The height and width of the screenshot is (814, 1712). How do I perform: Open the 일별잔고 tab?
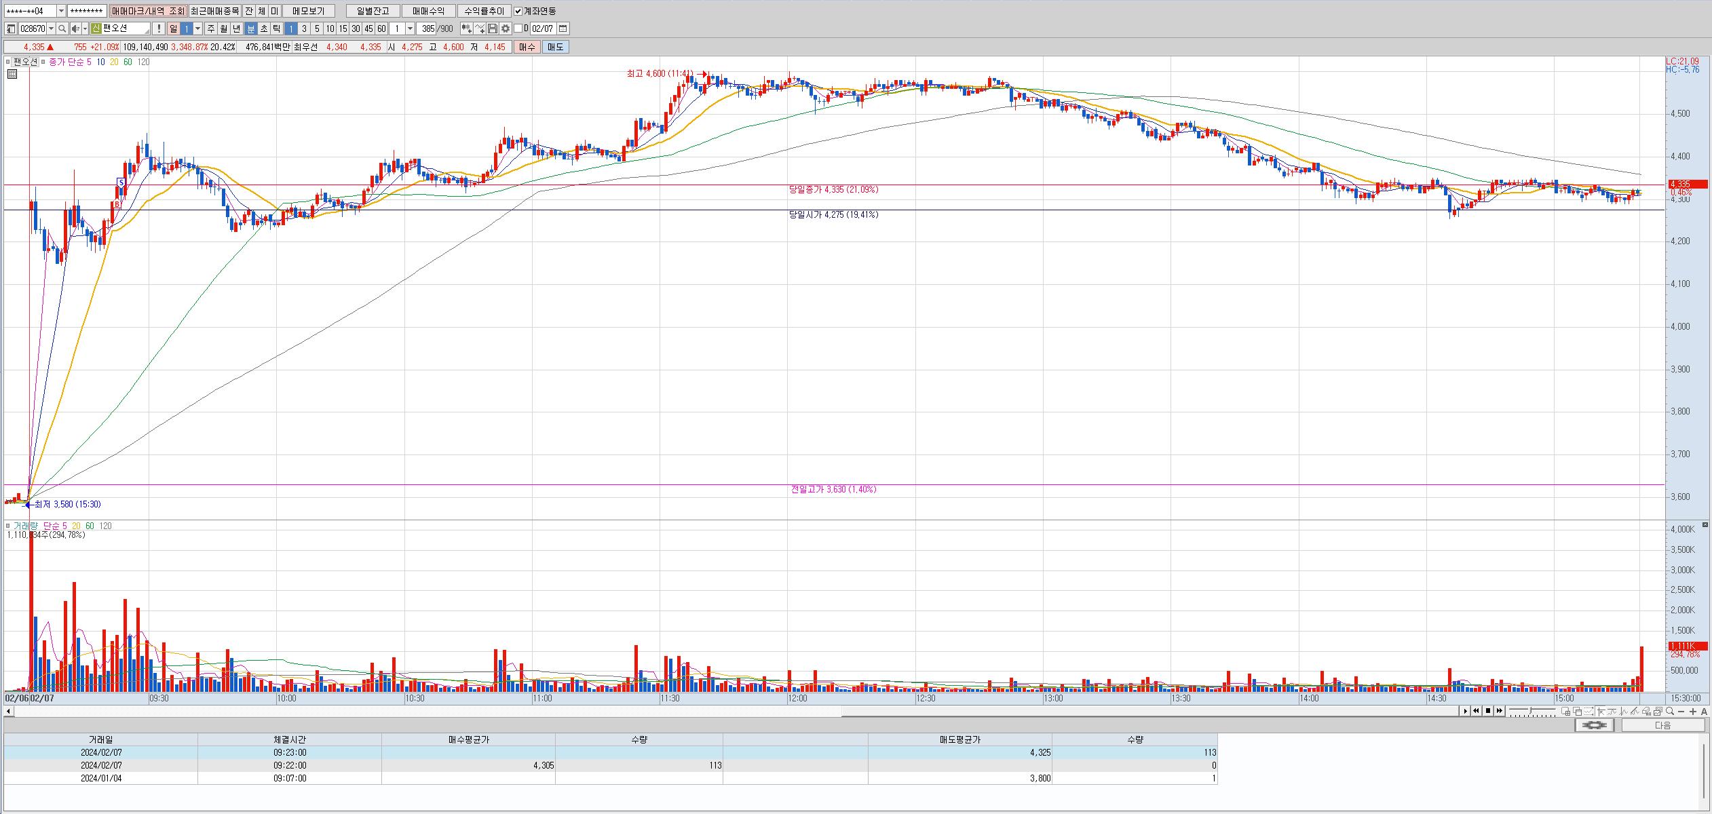[x=373, y=11]
